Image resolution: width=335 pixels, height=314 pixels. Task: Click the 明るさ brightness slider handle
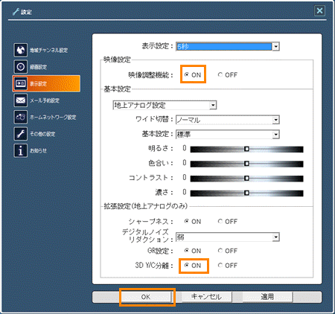click(x=246, y=149)
